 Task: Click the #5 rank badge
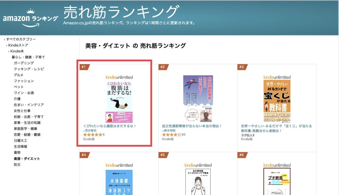tap(163, 155)
